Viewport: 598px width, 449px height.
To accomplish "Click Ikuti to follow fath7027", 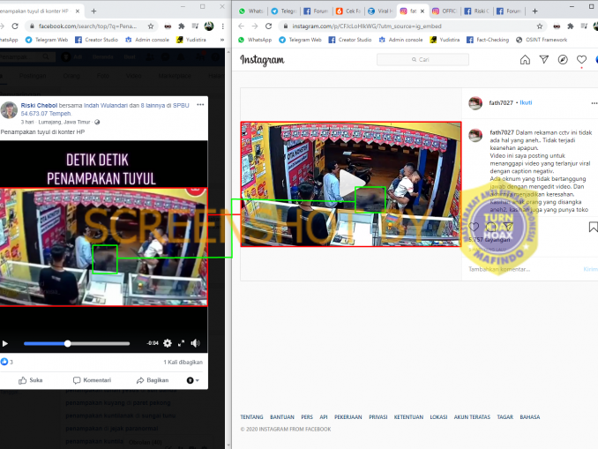I will [x=526, y=102].
